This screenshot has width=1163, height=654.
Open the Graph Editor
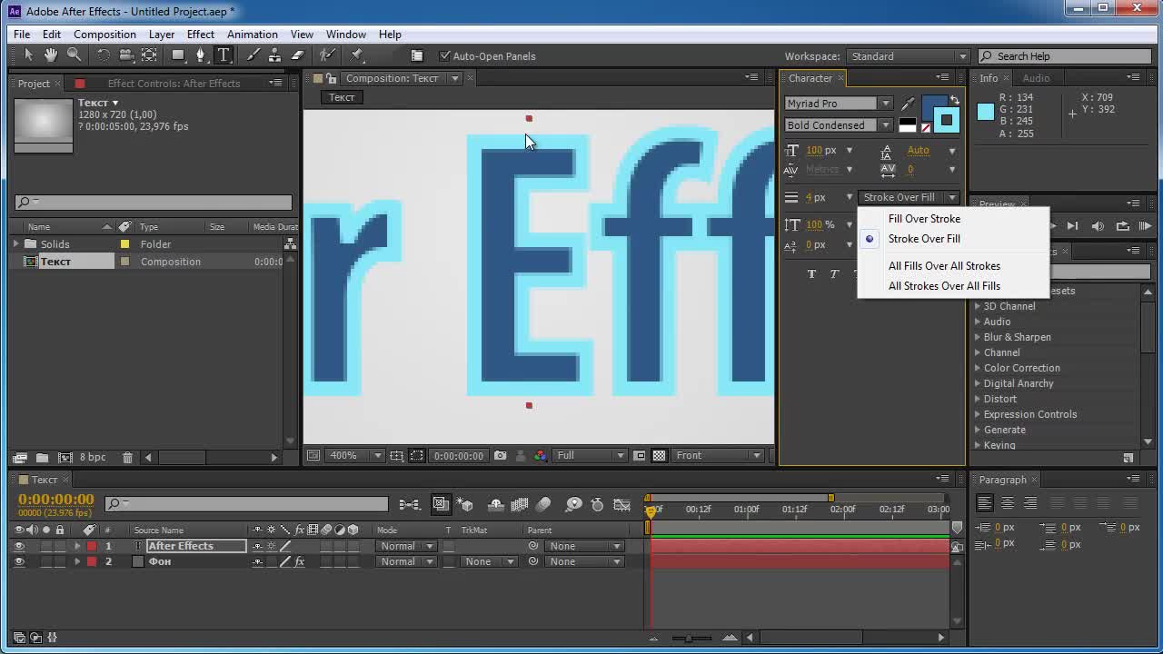(621, 504)
